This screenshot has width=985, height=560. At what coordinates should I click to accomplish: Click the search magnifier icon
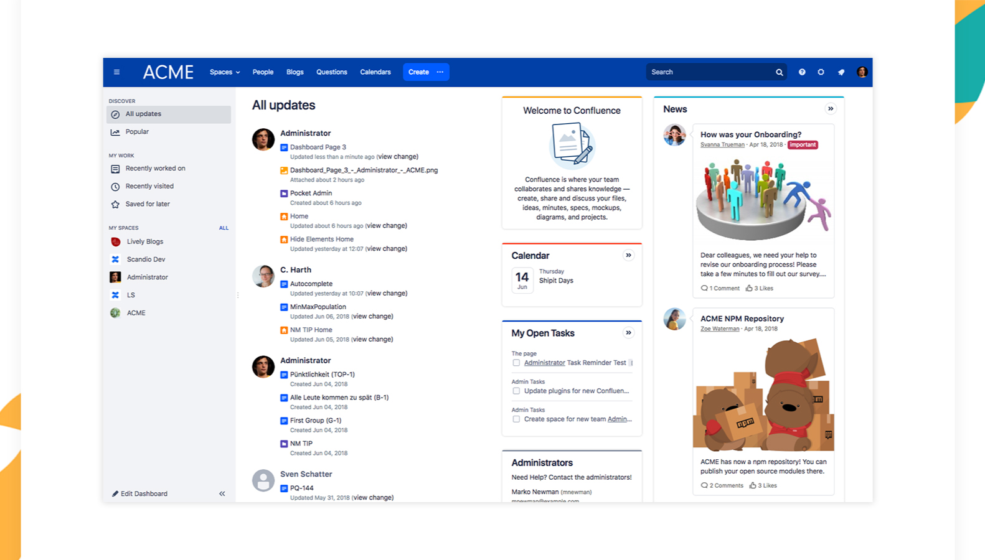[779, 72]
